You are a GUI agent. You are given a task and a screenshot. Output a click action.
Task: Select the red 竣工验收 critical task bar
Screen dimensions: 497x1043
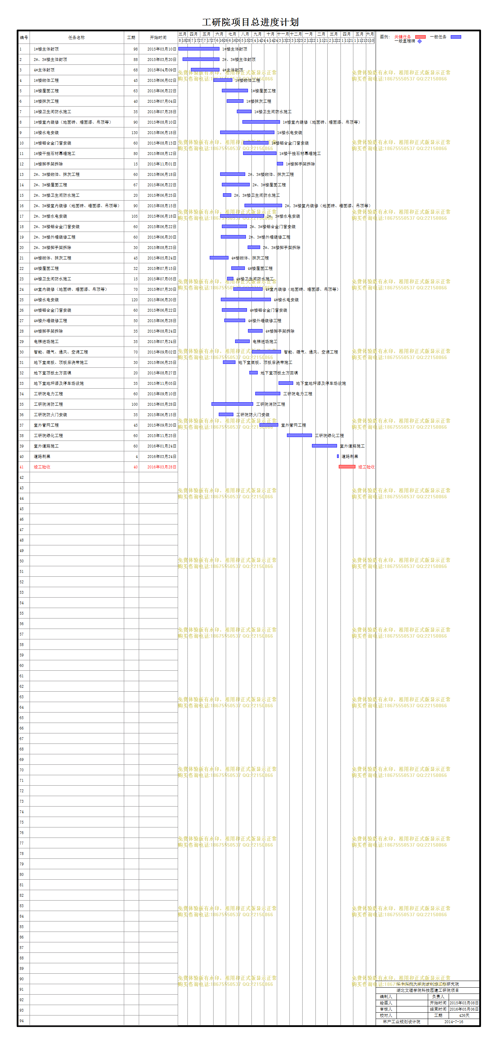coord(347,467)
